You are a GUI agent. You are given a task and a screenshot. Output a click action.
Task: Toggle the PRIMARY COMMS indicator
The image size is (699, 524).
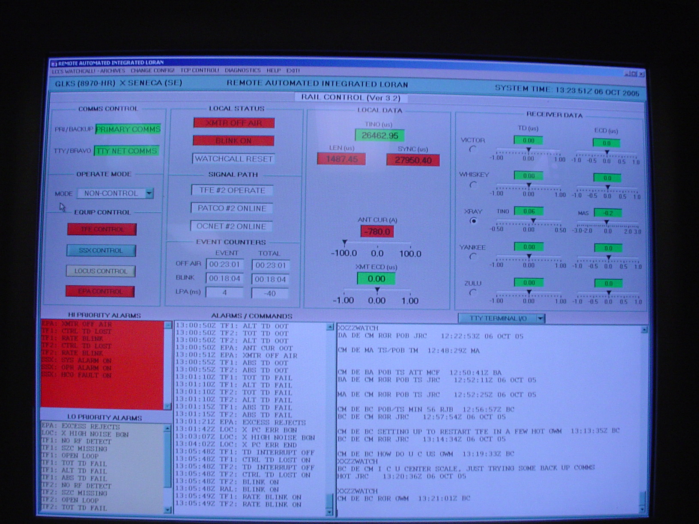pos(128,129)
